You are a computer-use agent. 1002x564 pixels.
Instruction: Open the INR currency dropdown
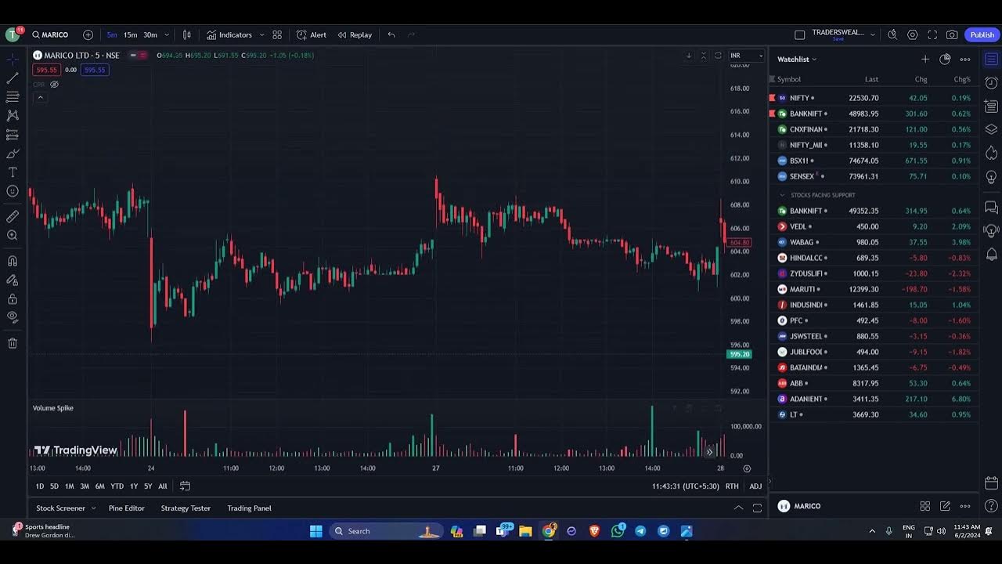click(x=746, y=56)
